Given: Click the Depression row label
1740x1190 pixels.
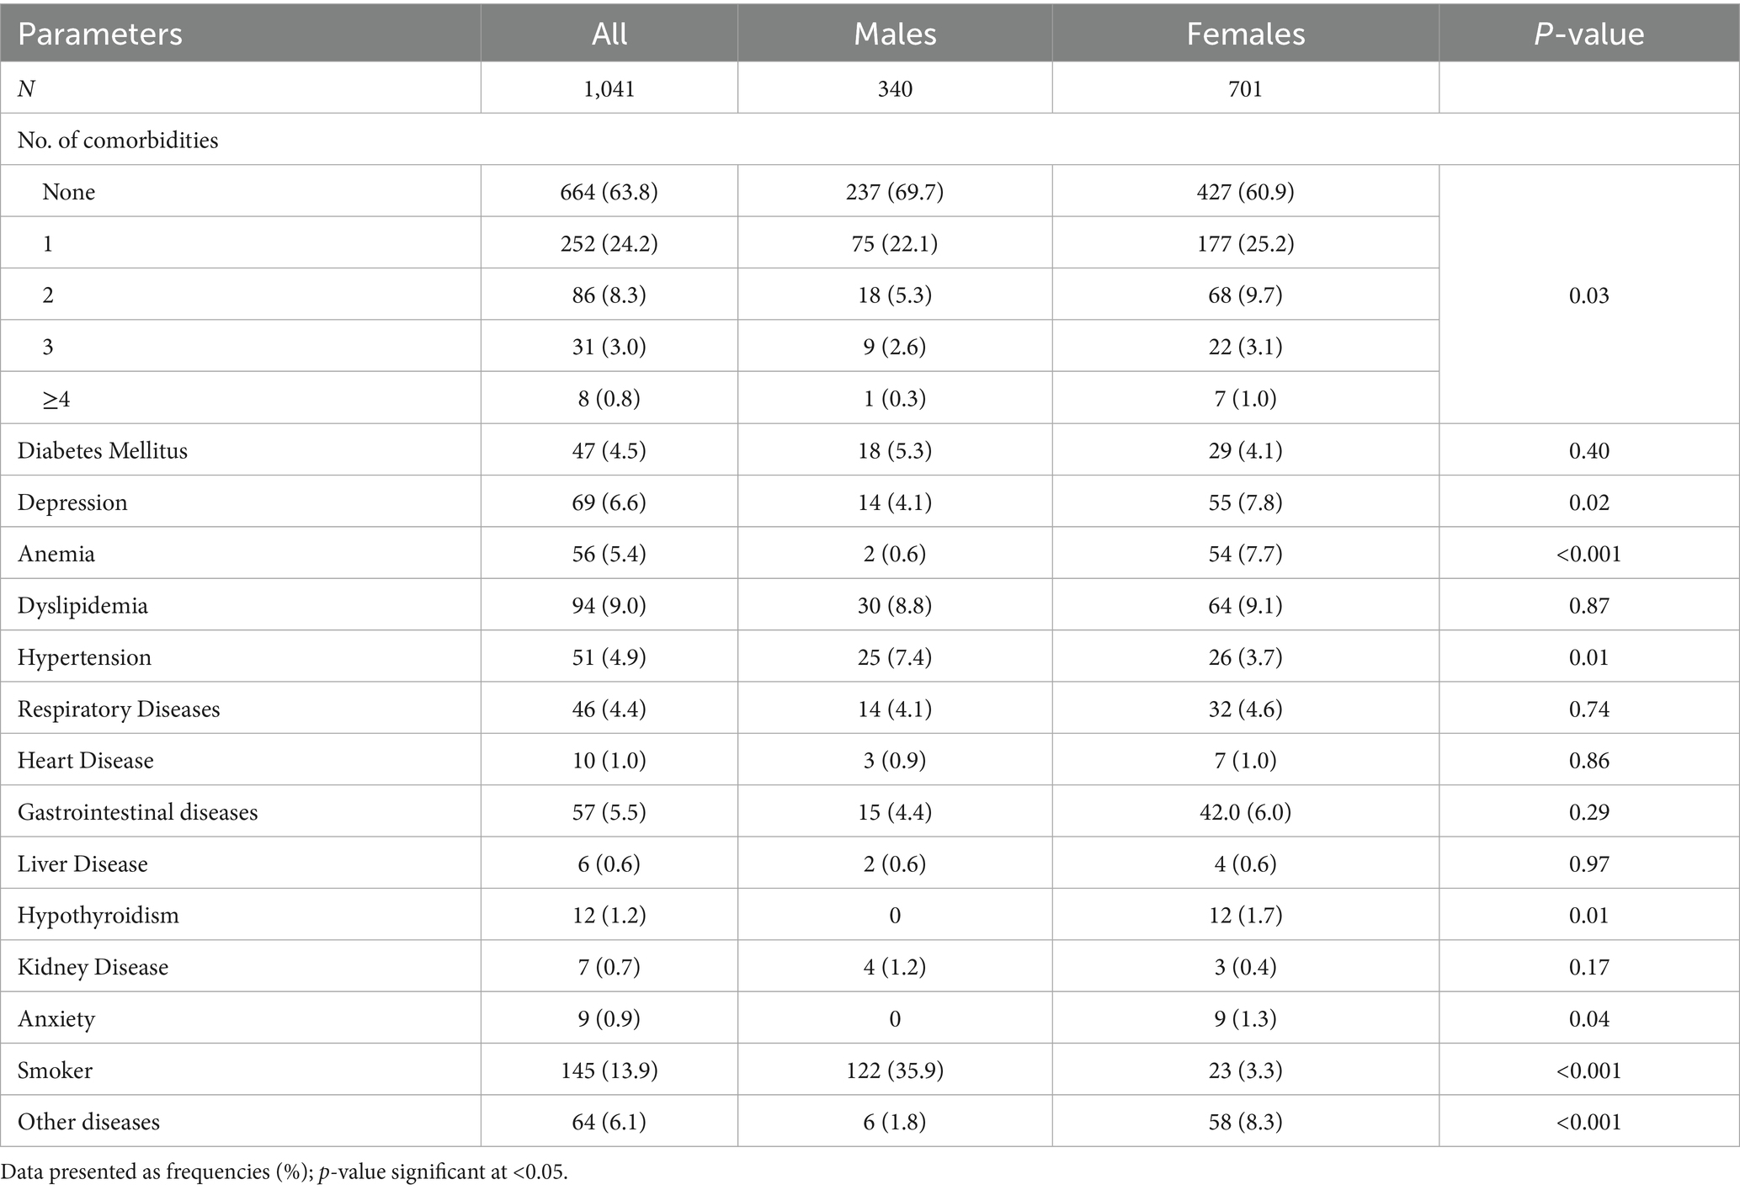Looking at the screenshot, I should click(x=72, y=502).
